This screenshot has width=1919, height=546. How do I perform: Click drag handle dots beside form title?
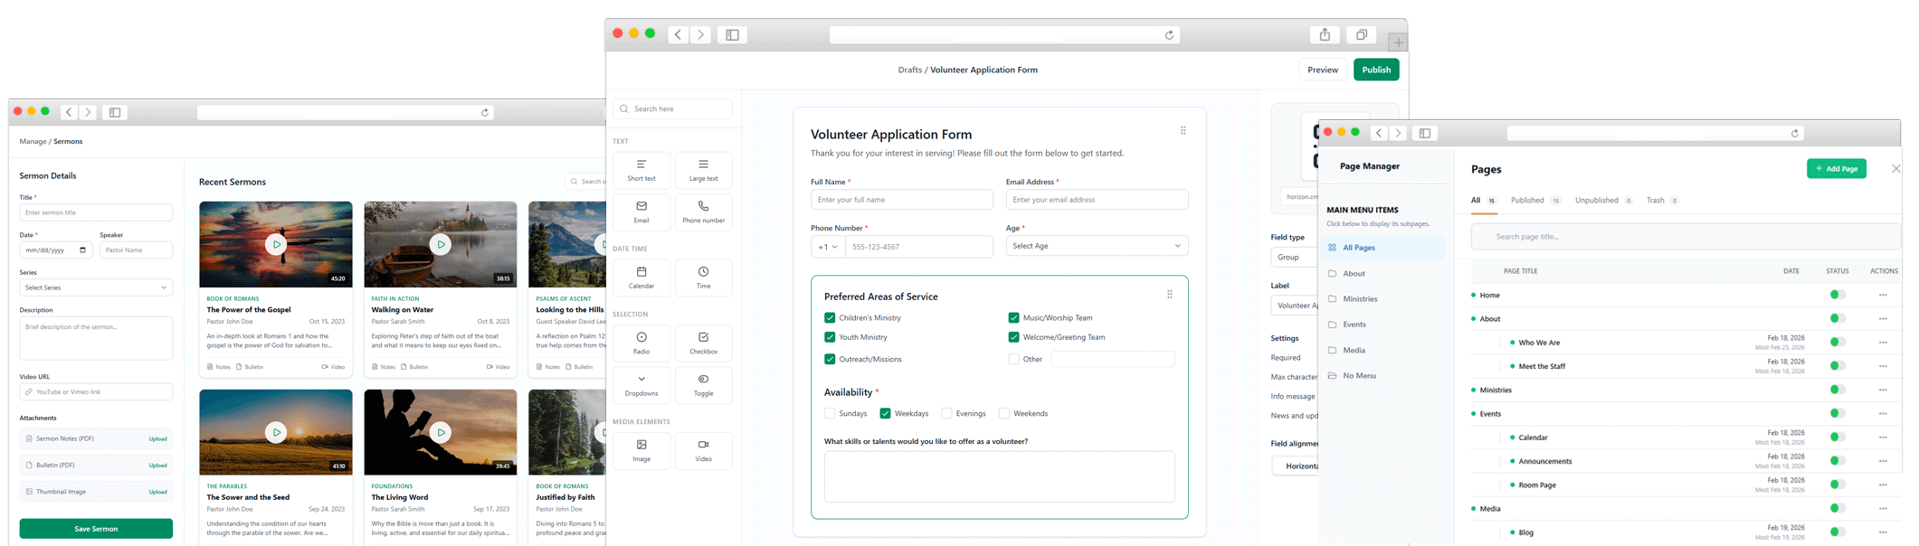pyautogui.click(x=1183, y=131)
